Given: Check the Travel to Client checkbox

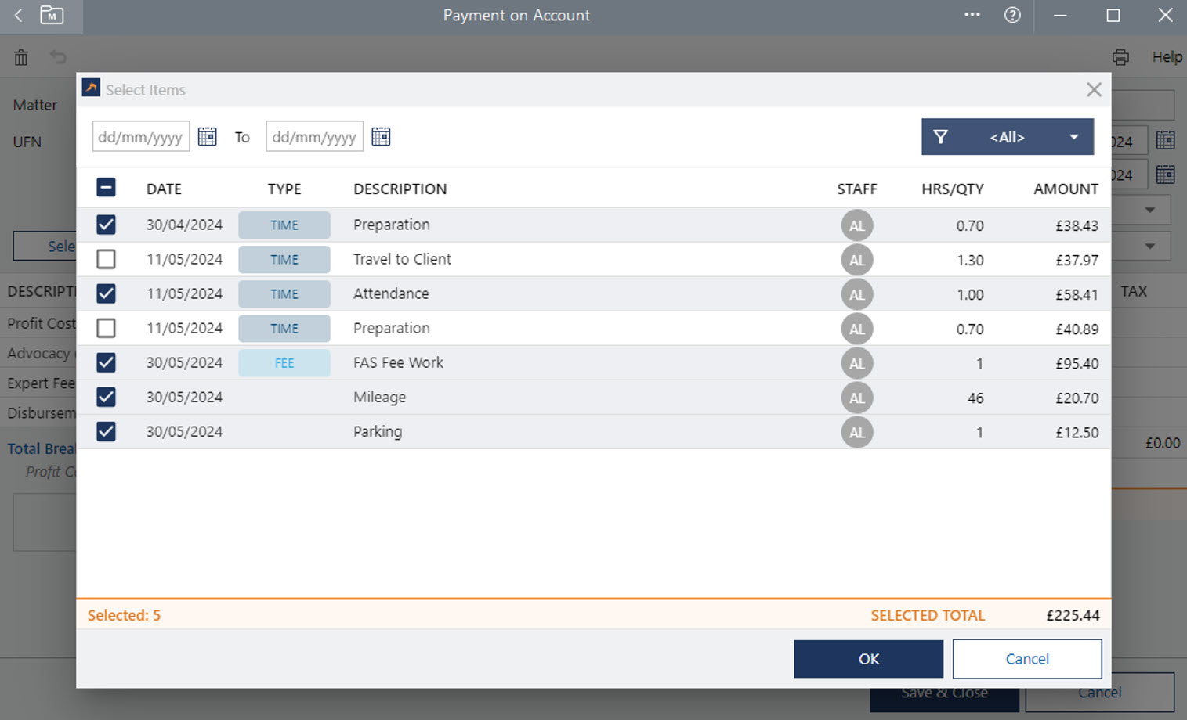Looking at the screenshot, I should pyautogui.click(x=106, y=259).
